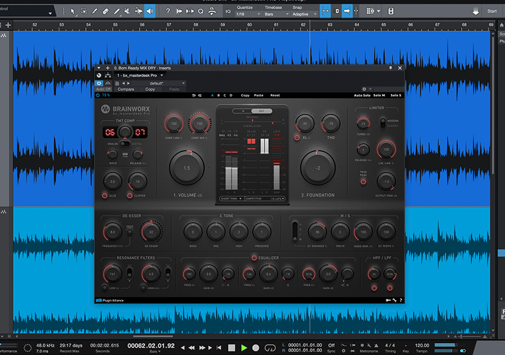Toggle Snap to grid icon
505x355 pixels.
(325, 11)
